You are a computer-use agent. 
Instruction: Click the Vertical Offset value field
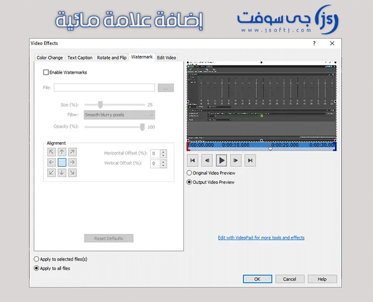(x=155, y=164)
